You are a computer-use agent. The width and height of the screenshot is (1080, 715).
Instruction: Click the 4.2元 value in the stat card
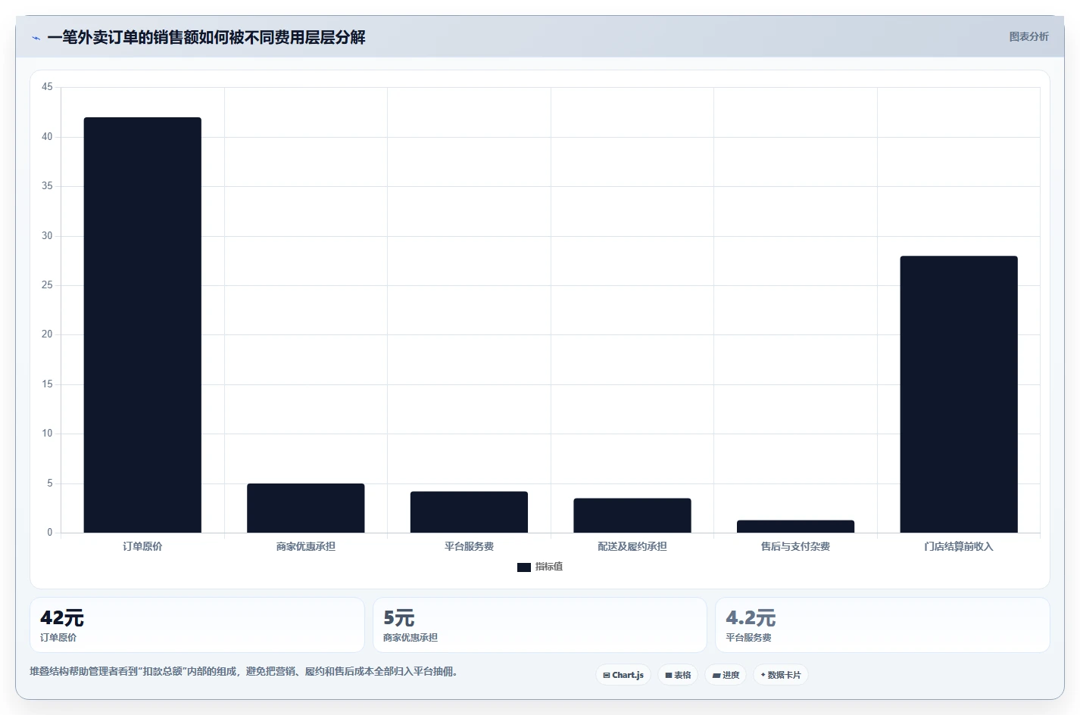pos(751,618)
